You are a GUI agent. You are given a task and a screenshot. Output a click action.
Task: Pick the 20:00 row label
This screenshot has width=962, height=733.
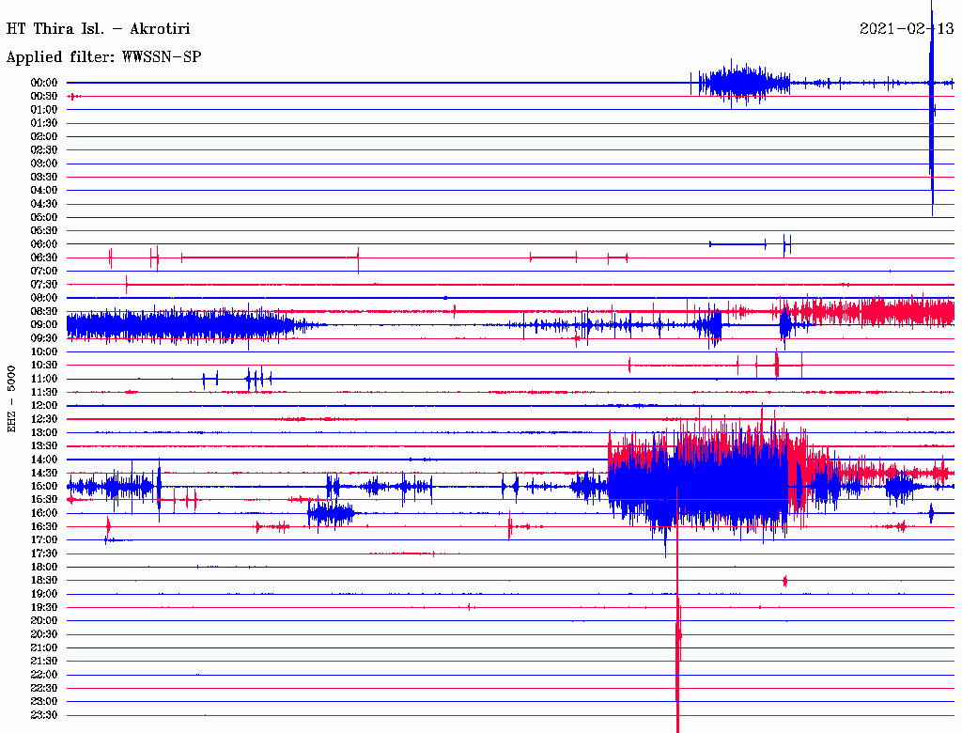pos(44,620)
